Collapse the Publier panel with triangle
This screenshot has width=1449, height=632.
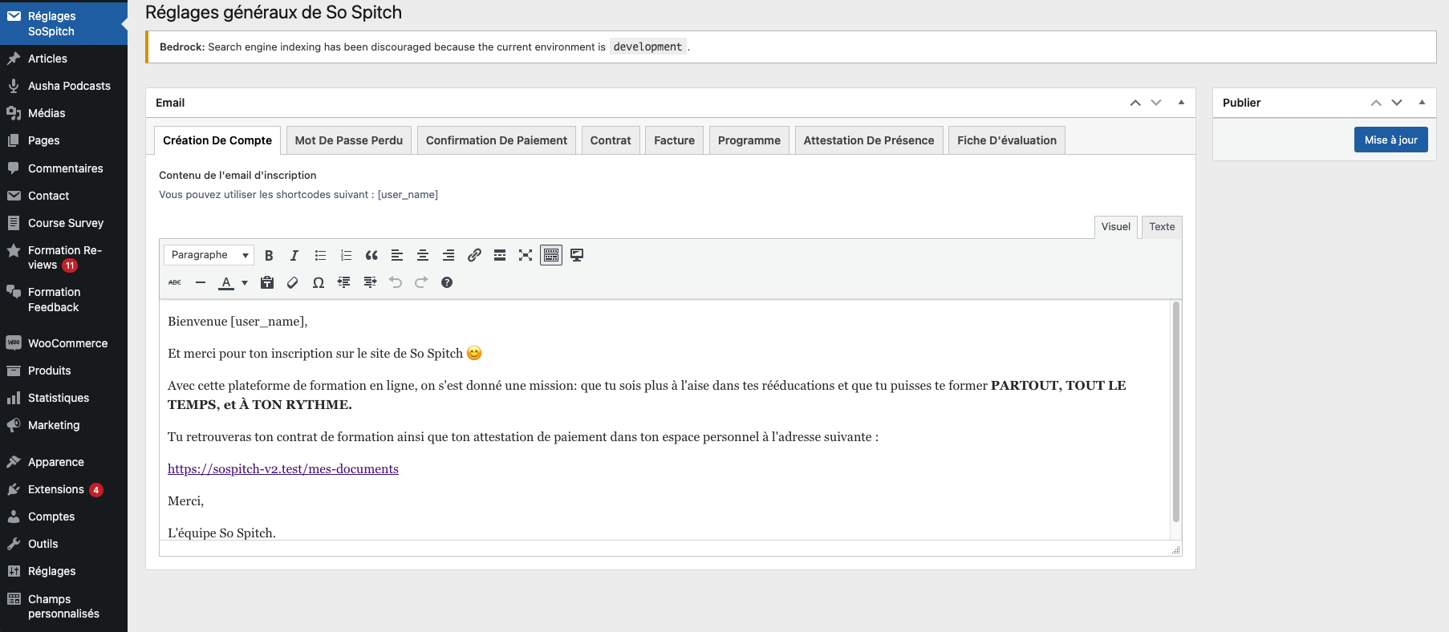[x=1422, y=103]
